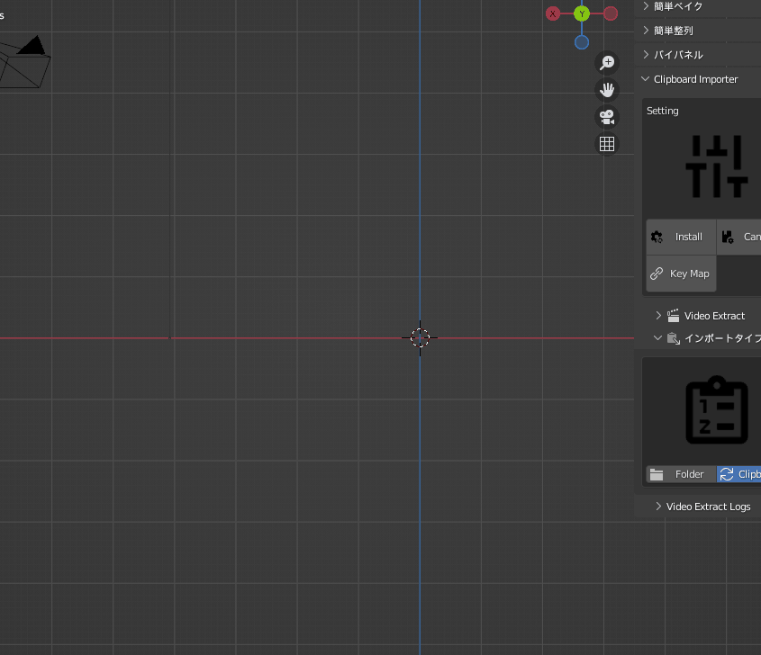Switch import source to Folder
The width and height of the screenshot is (761, 655).
[x=686, y=474]
